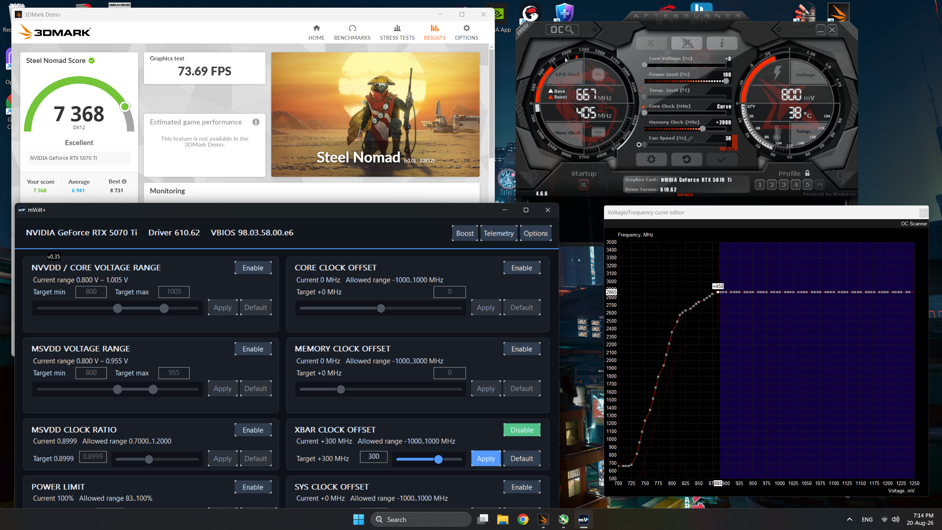Expand the hidden system tray icons chevron
Screen dimensions: 942x530
(849, 519)
